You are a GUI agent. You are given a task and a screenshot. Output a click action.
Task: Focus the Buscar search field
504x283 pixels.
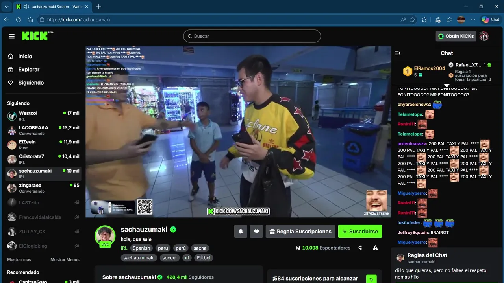click(252, 36)
